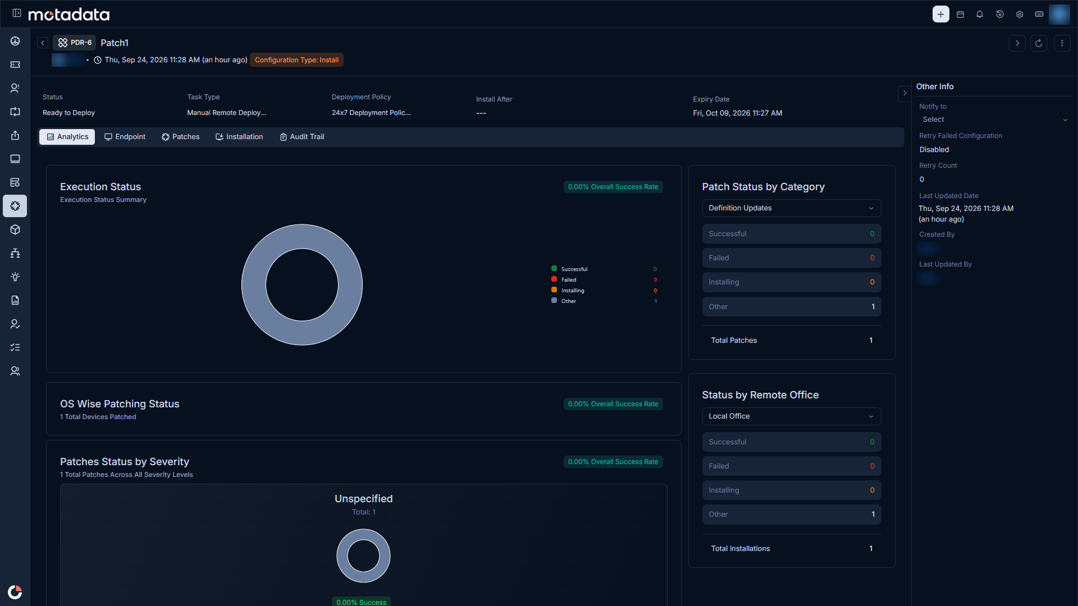This screenshot has width=1078, height=606.
Task: Click the Other legend entry in Execution Status
Action: 604,301
